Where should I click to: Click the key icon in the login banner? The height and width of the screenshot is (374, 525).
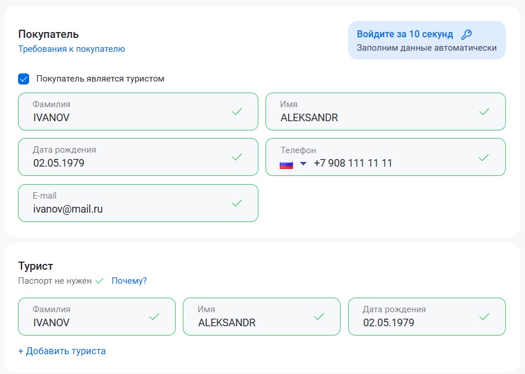pyautogui.click(x=466, y=34)
